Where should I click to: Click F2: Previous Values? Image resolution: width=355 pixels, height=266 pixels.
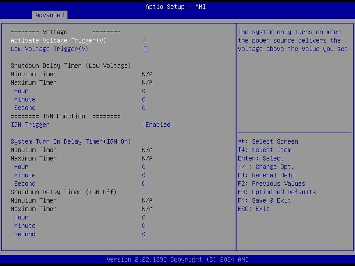coord(272,184)
